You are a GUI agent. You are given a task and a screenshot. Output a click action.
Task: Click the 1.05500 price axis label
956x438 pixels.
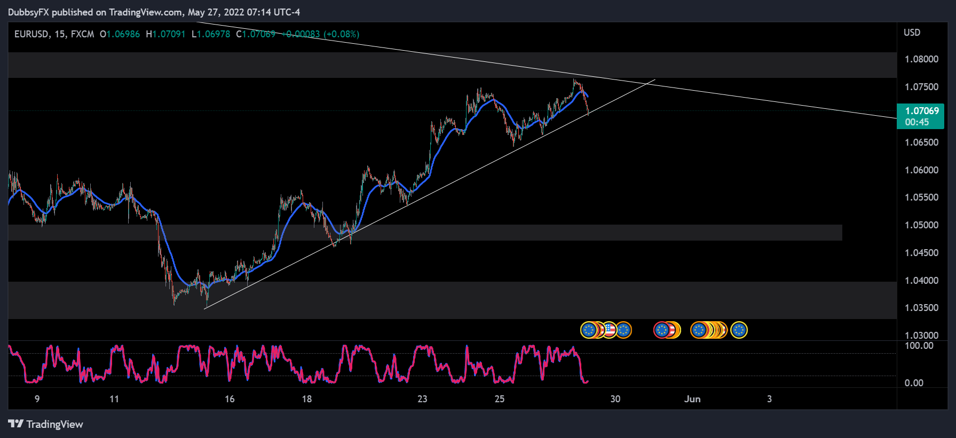pyautogui.click(x=921, y=197)
